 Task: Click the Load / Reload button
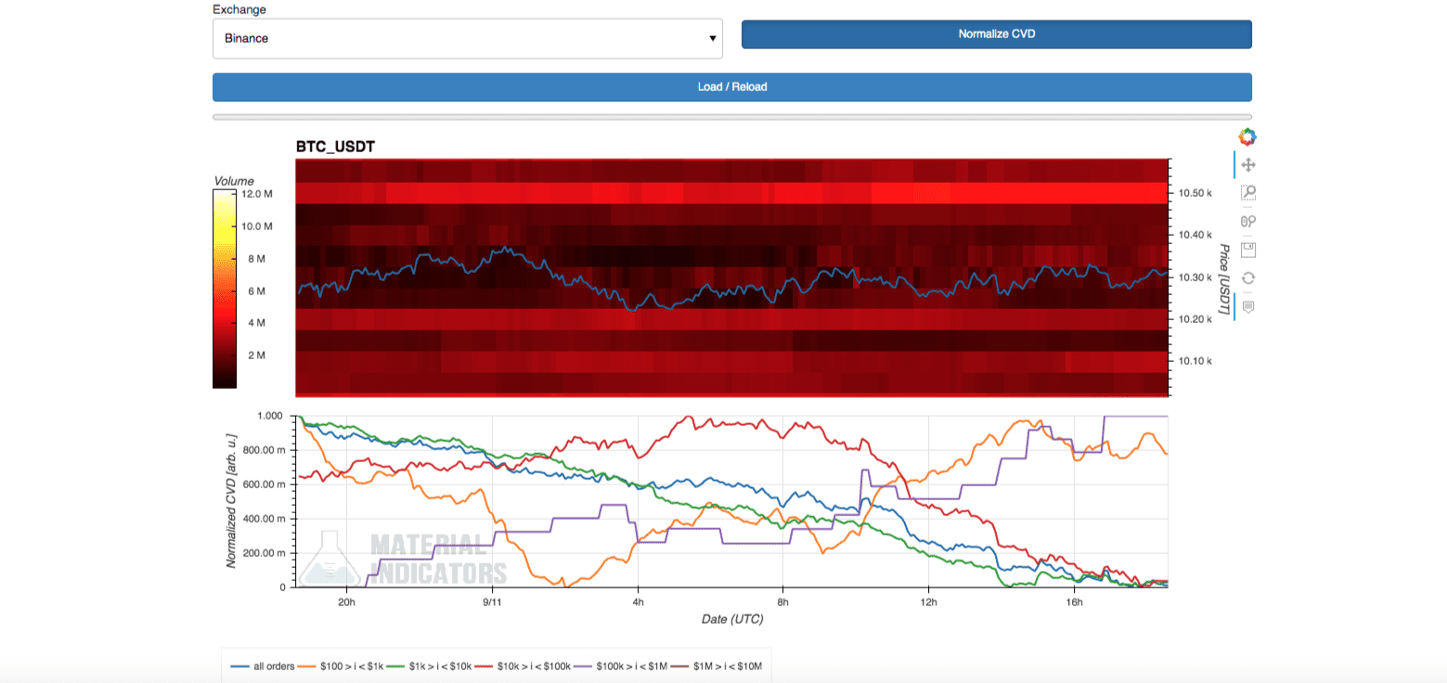731,87
